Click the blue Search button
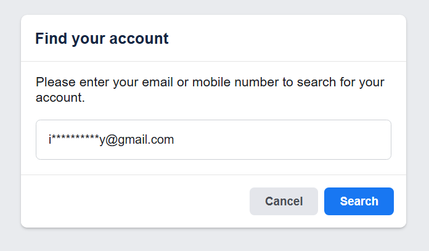 [359, 202]
